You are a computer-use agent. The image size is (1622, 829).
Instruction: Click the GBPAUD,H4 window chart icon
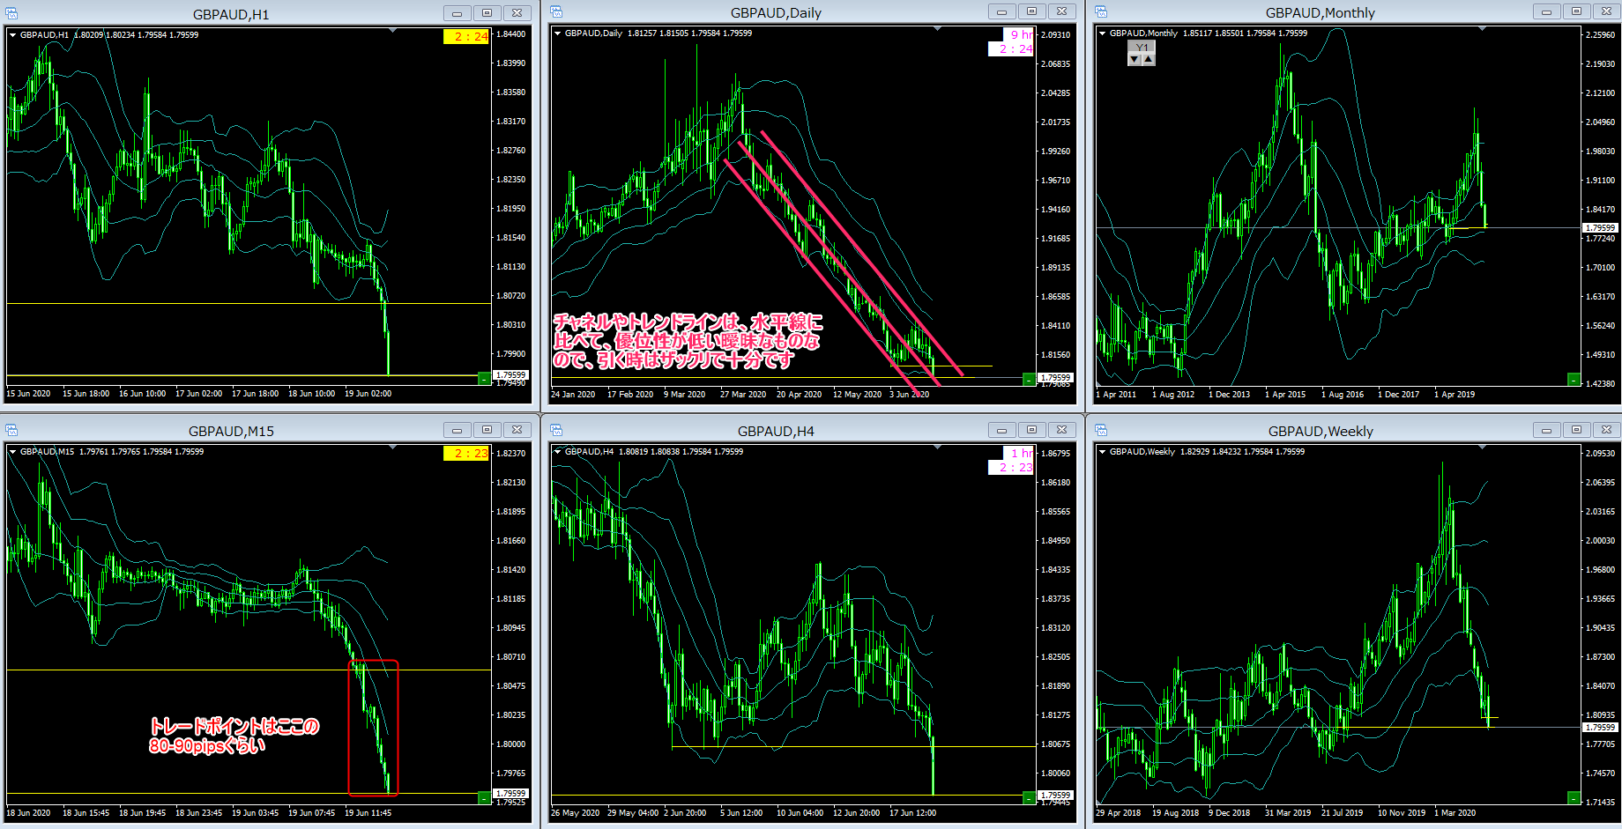coord(556,430)
